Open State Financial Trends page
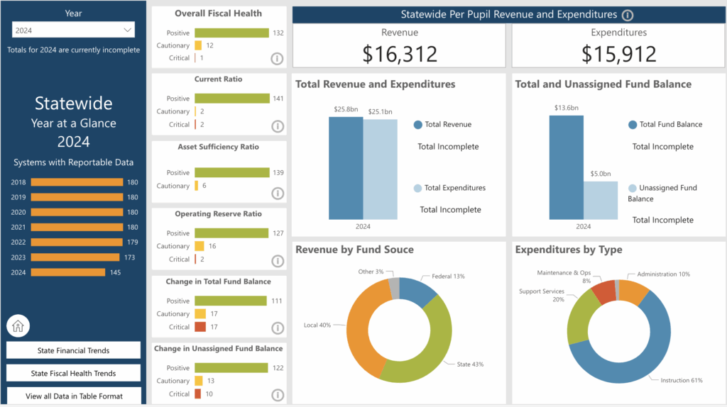 point(73,350)
